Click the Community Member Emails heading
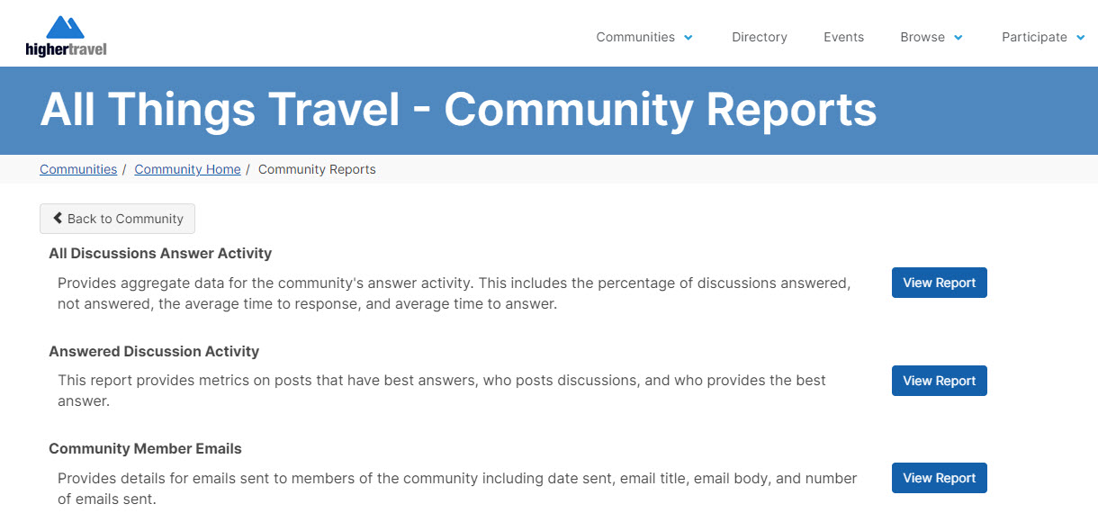The height and width of the screenshot is (522, 1098). (x=145, y=448)
